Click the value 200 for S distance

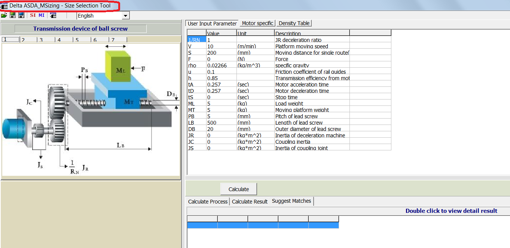(222, 52)
